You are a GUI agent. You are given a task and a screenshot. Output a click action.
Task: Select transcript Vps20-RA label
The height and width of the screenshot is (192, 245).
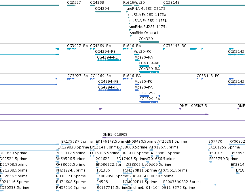tap(144, 57)
